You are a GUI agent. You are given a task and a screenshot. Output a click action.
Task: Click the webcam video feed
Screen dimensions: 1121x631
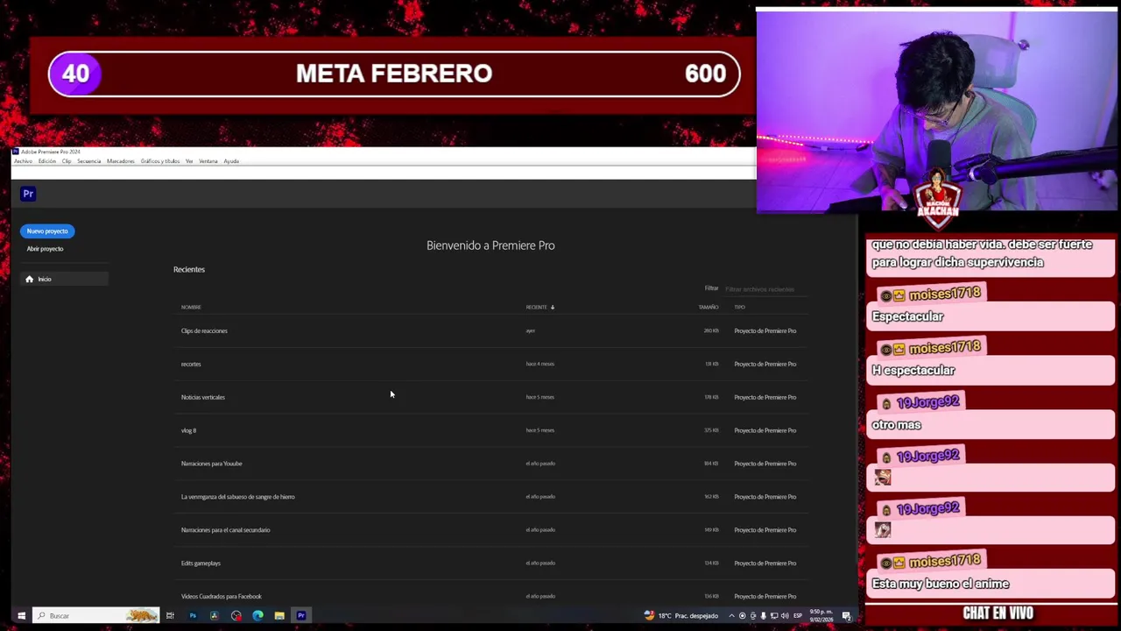pyautogui.click(x=937, y=110)
